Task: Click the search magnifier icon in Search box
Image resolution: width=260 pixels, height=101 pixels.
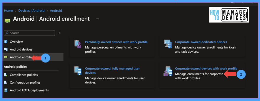Action: (7, 33)
